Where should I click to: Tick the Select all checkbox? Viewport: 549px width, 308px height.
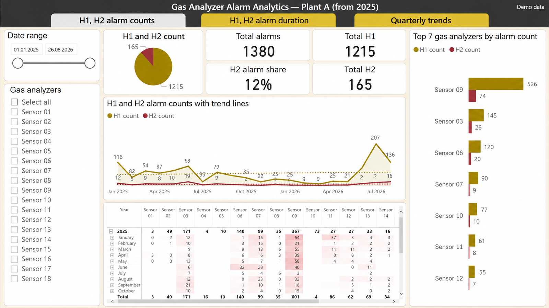point(14,102)
